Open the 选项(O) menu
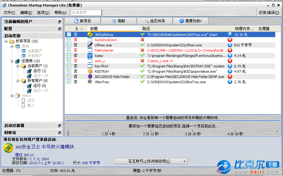Viewport: 283px width, 176px height. click(43, 13)
